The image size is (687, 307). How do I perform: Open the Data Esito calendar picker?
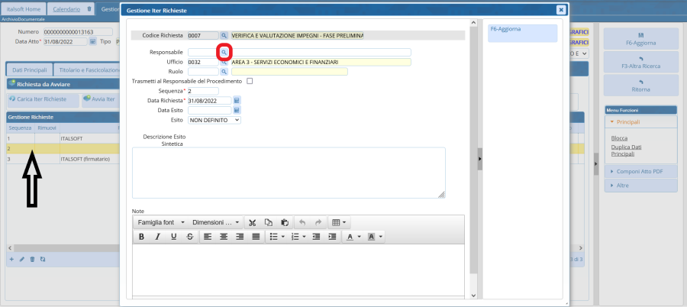click(x=237, y=110)
